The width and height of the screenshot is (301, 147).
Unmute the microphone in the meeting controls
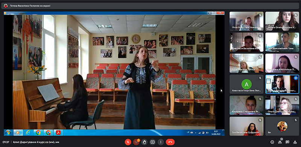pyautogui.click(x=128, y=142)
